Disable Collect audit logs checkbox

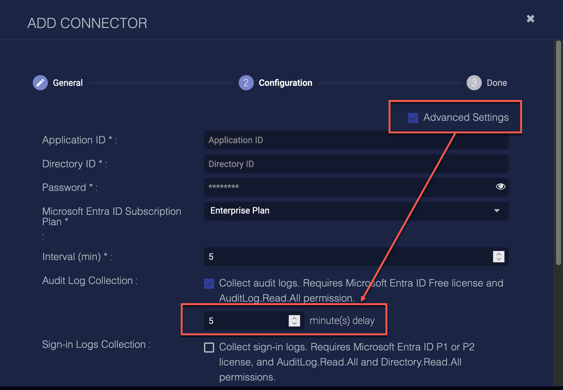click(209, 284)
